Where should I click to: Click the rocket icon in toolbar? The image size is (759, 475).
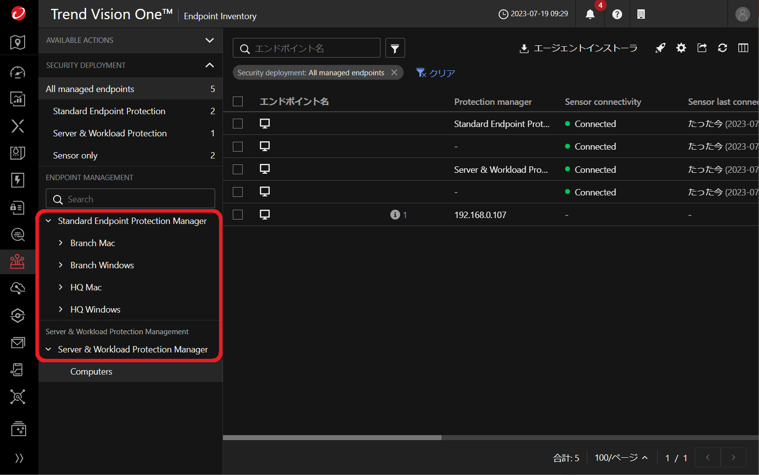coord(660,48)
